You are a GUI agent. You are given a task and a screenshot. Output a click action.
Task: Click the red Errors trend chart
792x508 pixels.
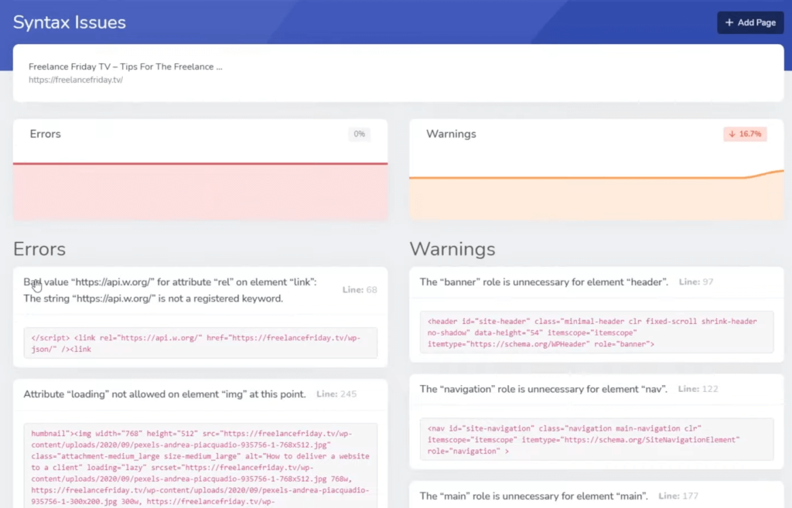pyautogui.click(x=200, y=191)
